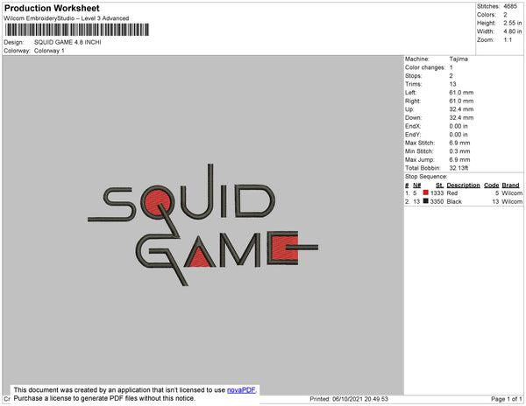Click the 'Max Stitch:' label
Image resolution: width=526 pixels, height=406 pixels.
pos(420,143)
